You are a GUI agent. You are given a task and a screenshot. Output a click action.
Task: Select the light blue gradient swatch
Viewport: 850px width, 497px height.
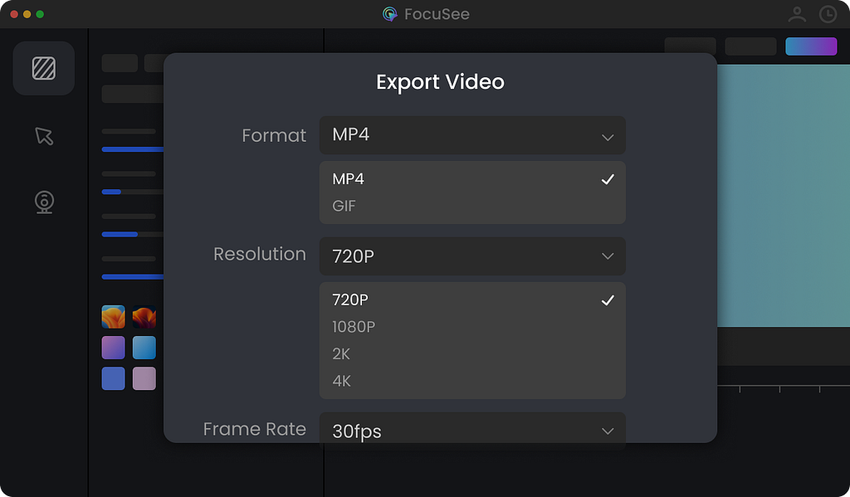144,348
